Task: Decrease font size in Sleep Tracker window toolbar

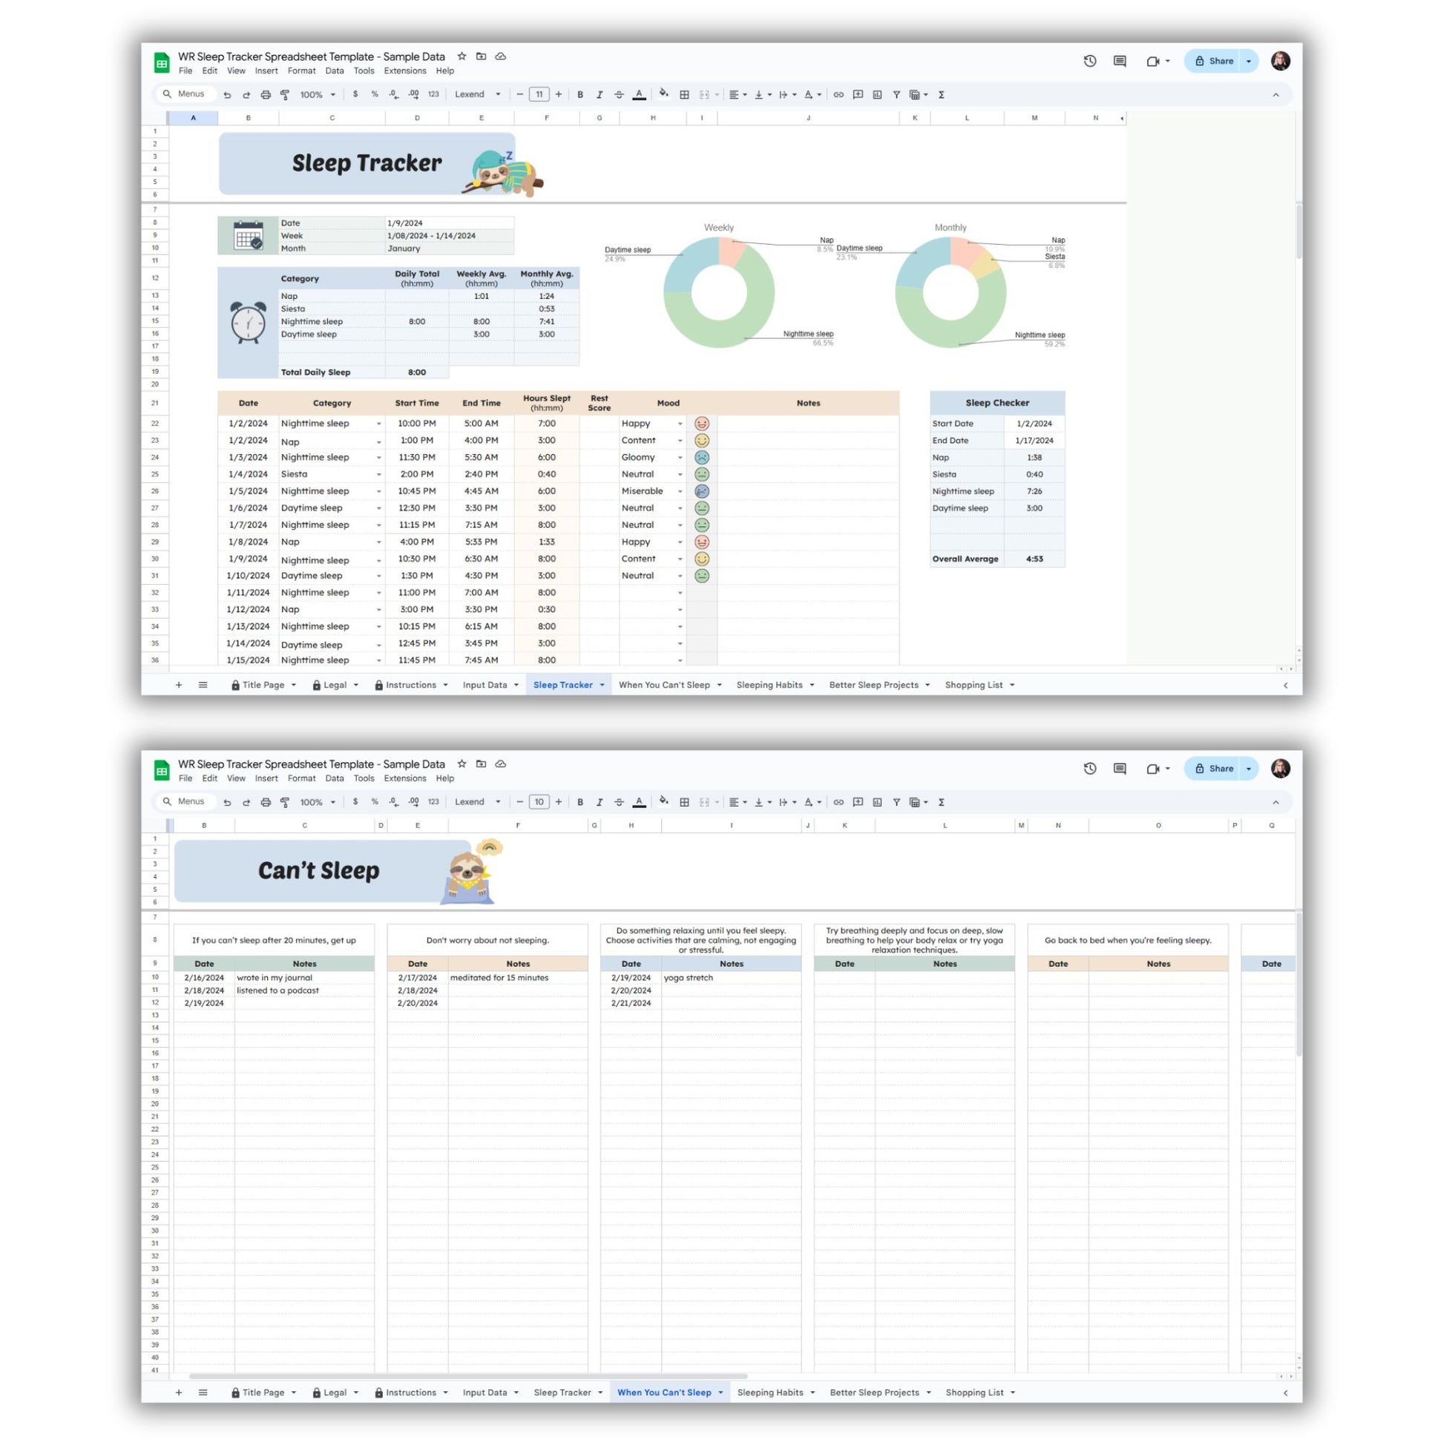Action: click(519, 95)
